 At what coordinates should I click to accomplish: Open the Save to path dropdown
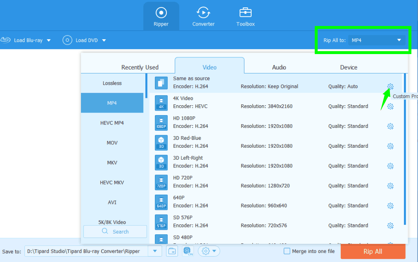pos(155,251)
